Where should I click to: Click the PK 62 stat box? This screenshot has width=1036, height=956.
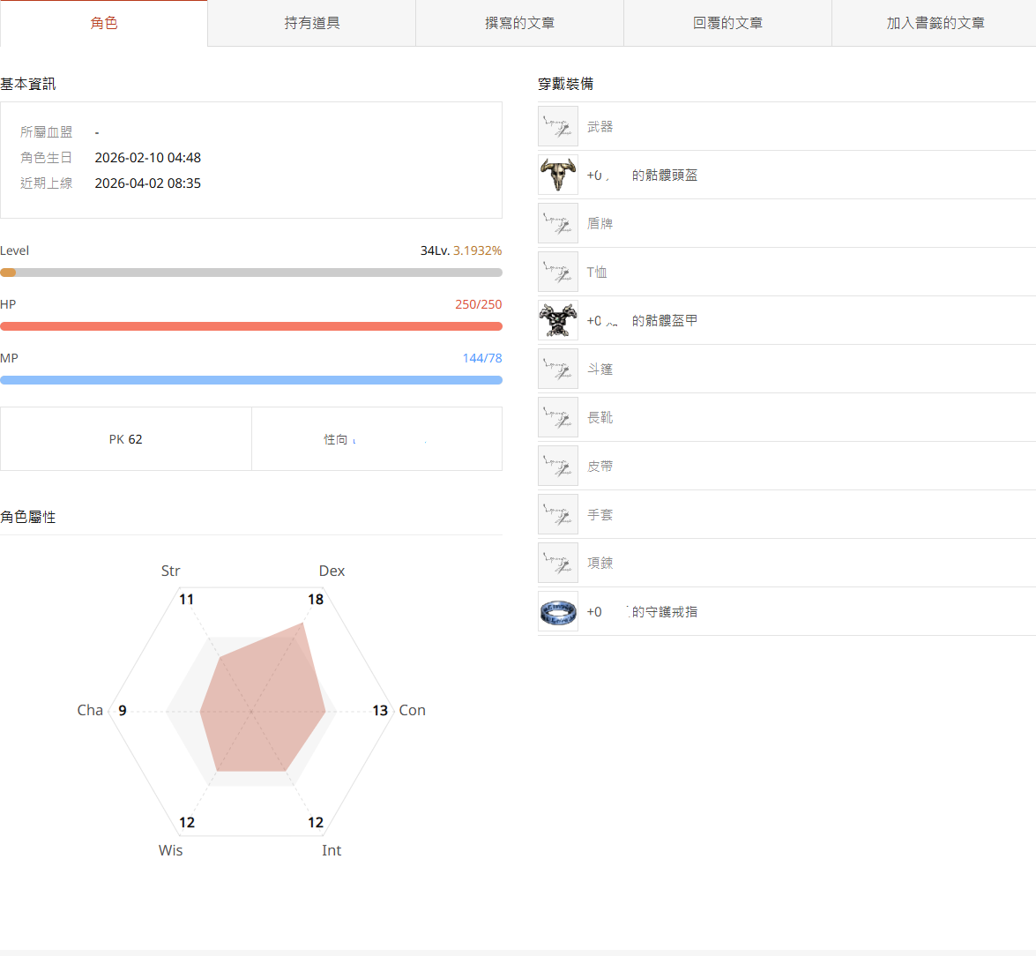(126, 439)
